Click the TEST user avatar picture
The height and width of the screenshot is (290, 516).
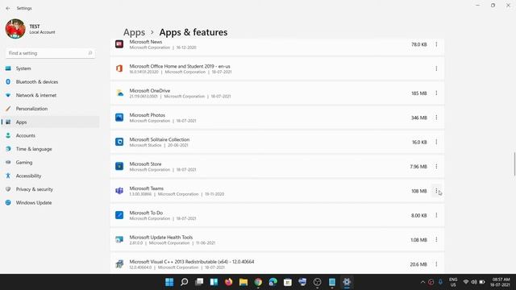point(15,29)
